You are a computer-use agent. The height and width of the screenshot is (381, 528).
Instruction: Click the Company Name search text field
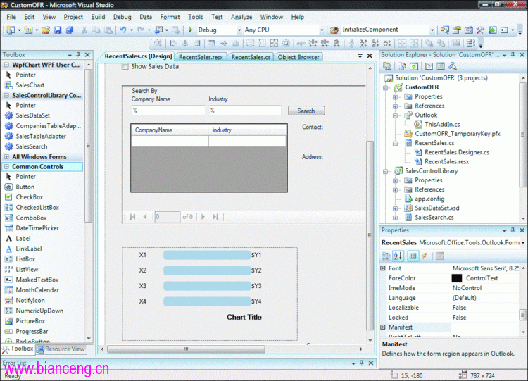click(x=168, y=111)
